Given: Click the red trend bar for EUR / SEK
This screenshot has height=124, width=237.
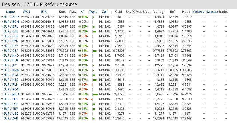Looking at the screenshot, I should click(x=91, y=99).
